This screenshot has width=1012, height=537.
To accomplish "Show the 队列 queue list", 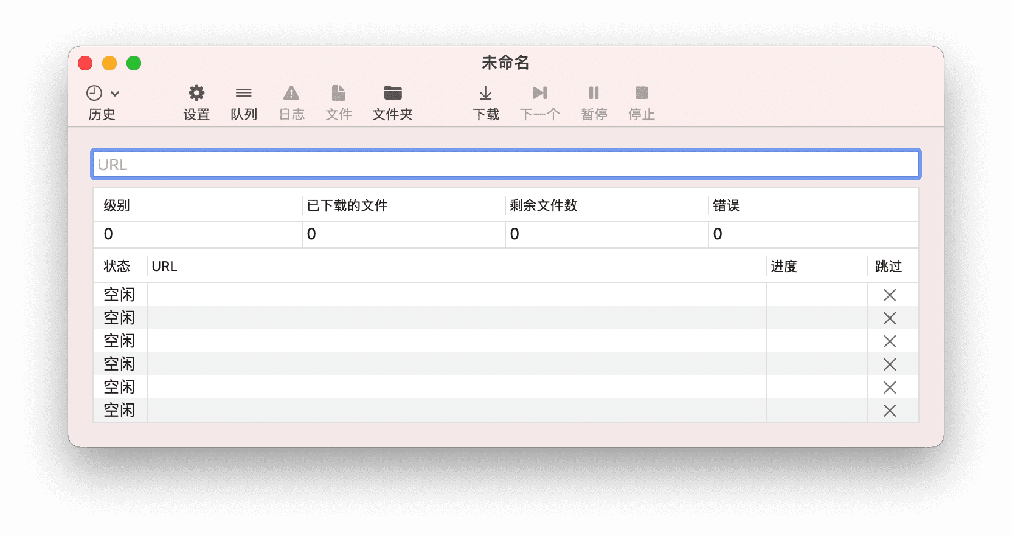I will (x=243, y=93).
